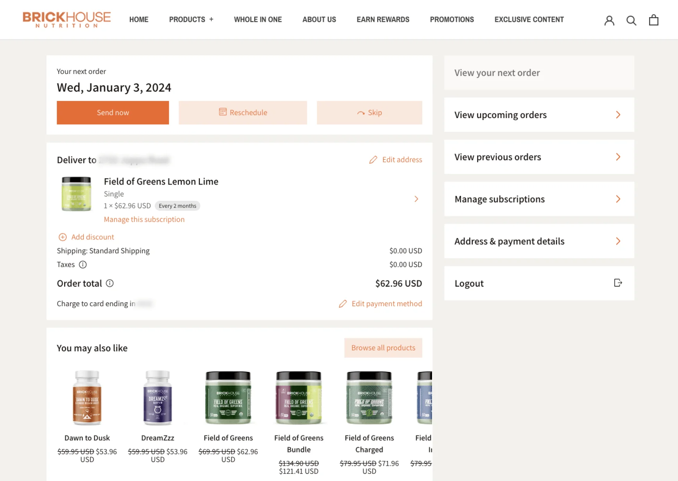Click the search icon

(631, 20)
